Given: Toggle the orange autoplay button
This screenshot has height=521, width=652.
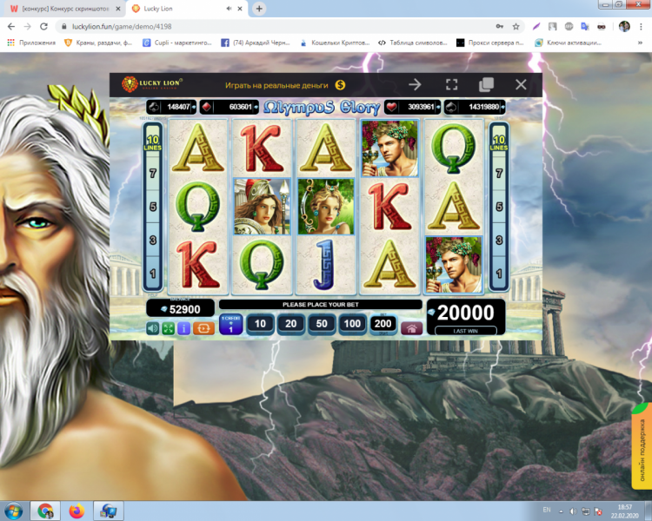Looking at the screenshot, I should (203, 328).
